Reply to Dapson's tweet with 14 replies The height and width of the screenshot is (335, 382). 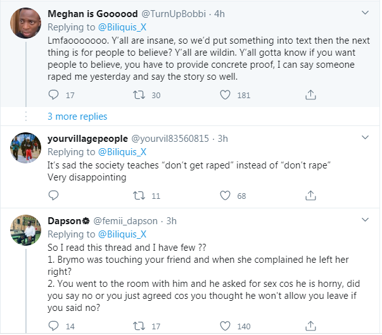tap(53, 326)
